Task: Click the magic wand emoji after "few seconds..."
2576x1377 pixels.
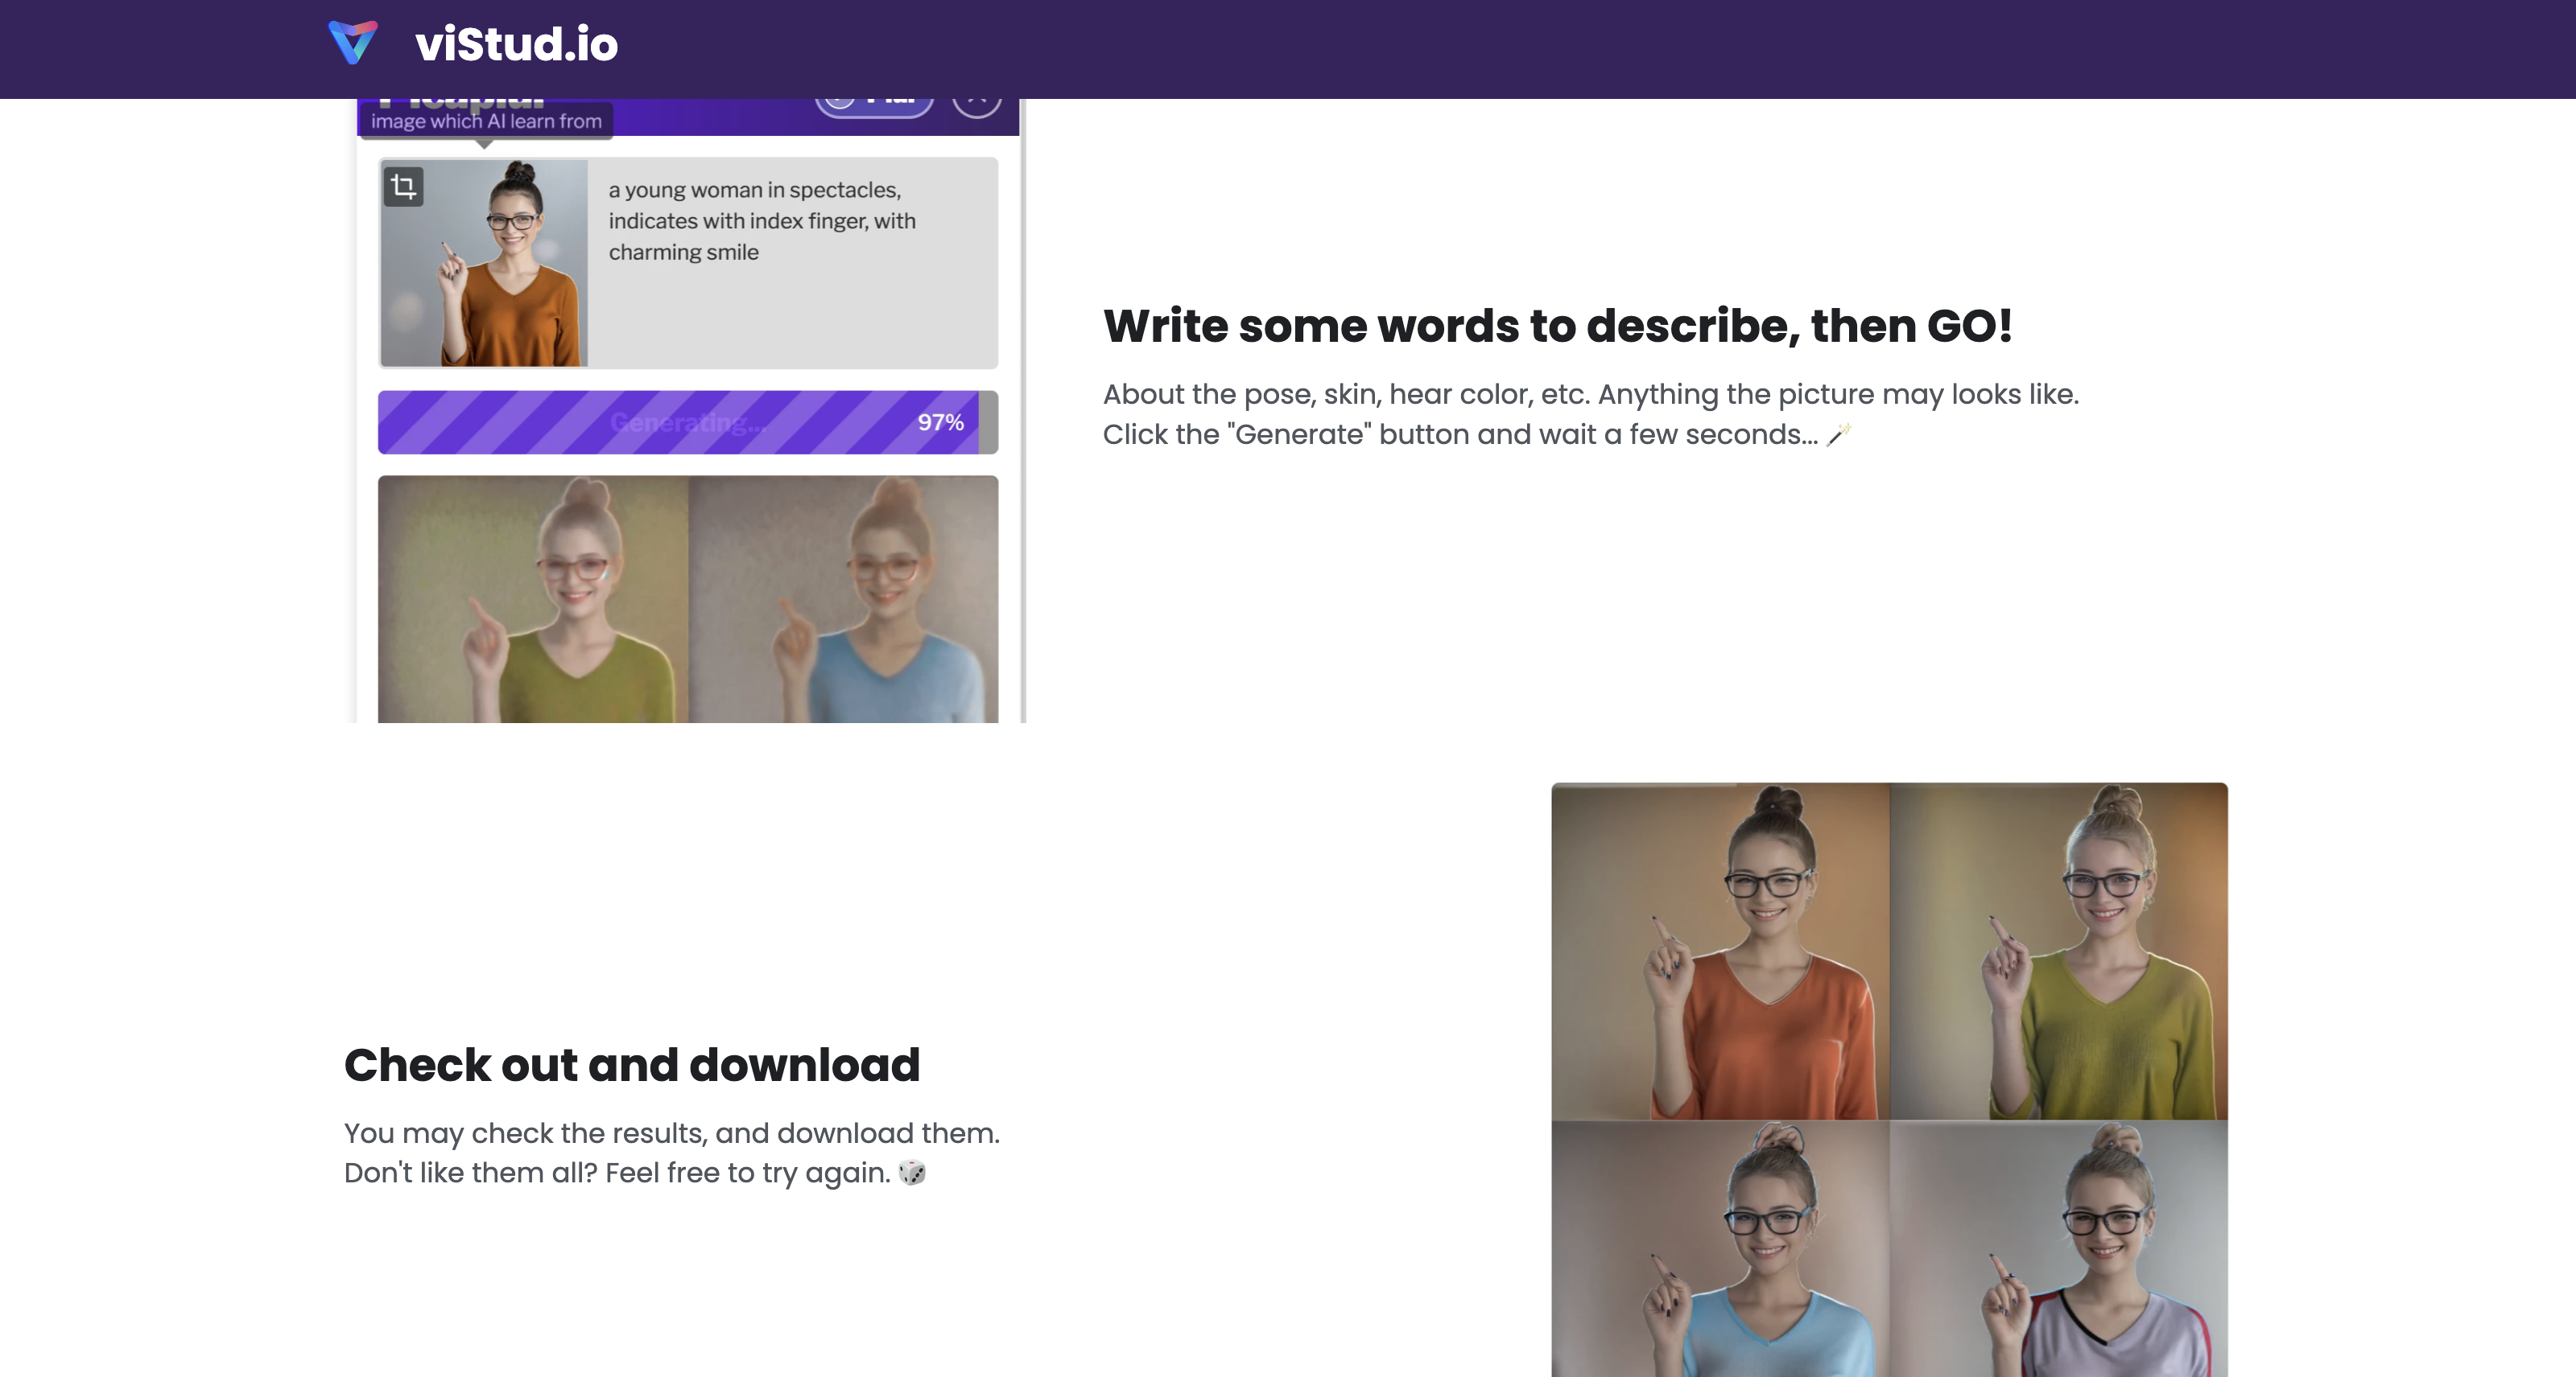Action: (1838, 434)
